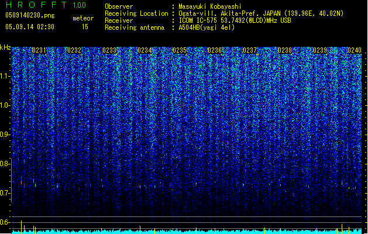The image size is (368, 234).
Task: Click the Observer field label
Action: pyautogui.click(x=119, y=6)
